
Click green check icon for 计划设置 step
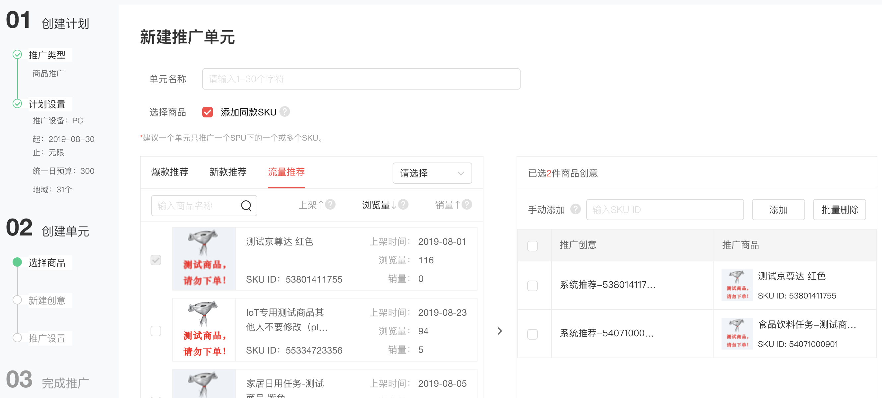[17, 103]
